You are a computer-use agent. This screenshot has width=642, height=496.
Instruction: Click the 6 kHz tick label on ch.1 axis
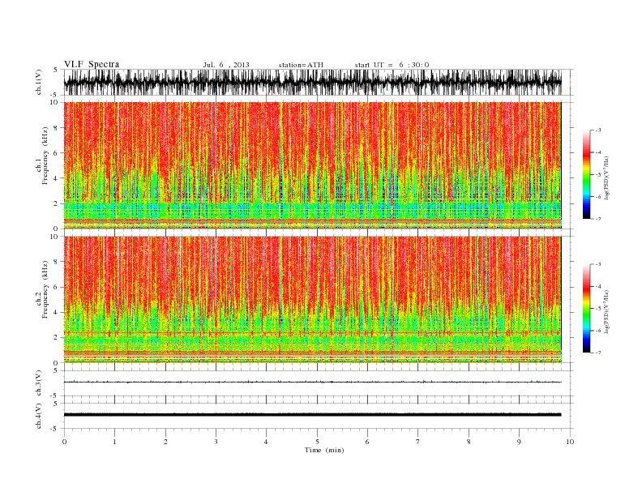click(x=56, y=153)
